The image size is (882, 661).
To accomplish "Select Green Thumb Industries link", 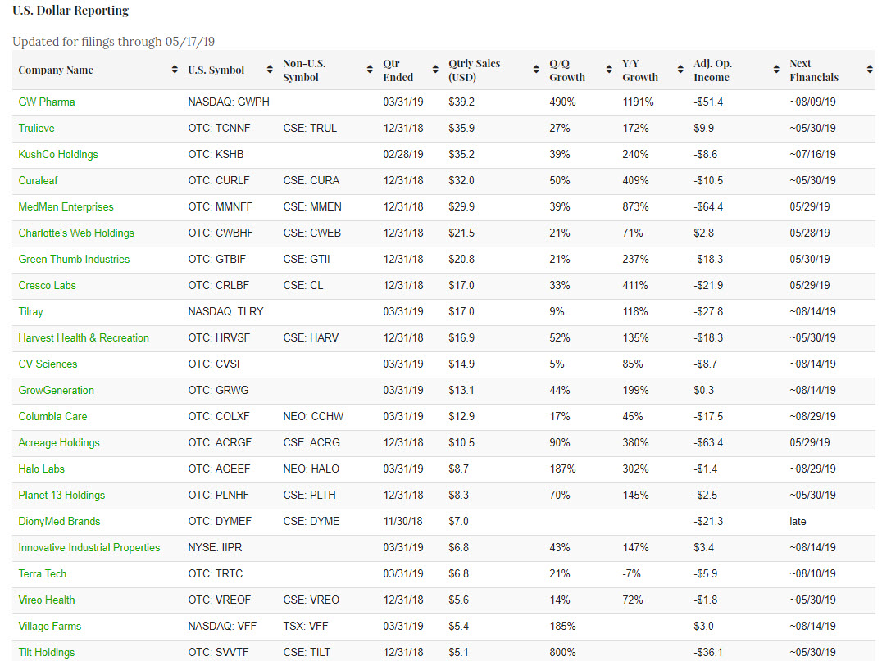I will (74, 260).
